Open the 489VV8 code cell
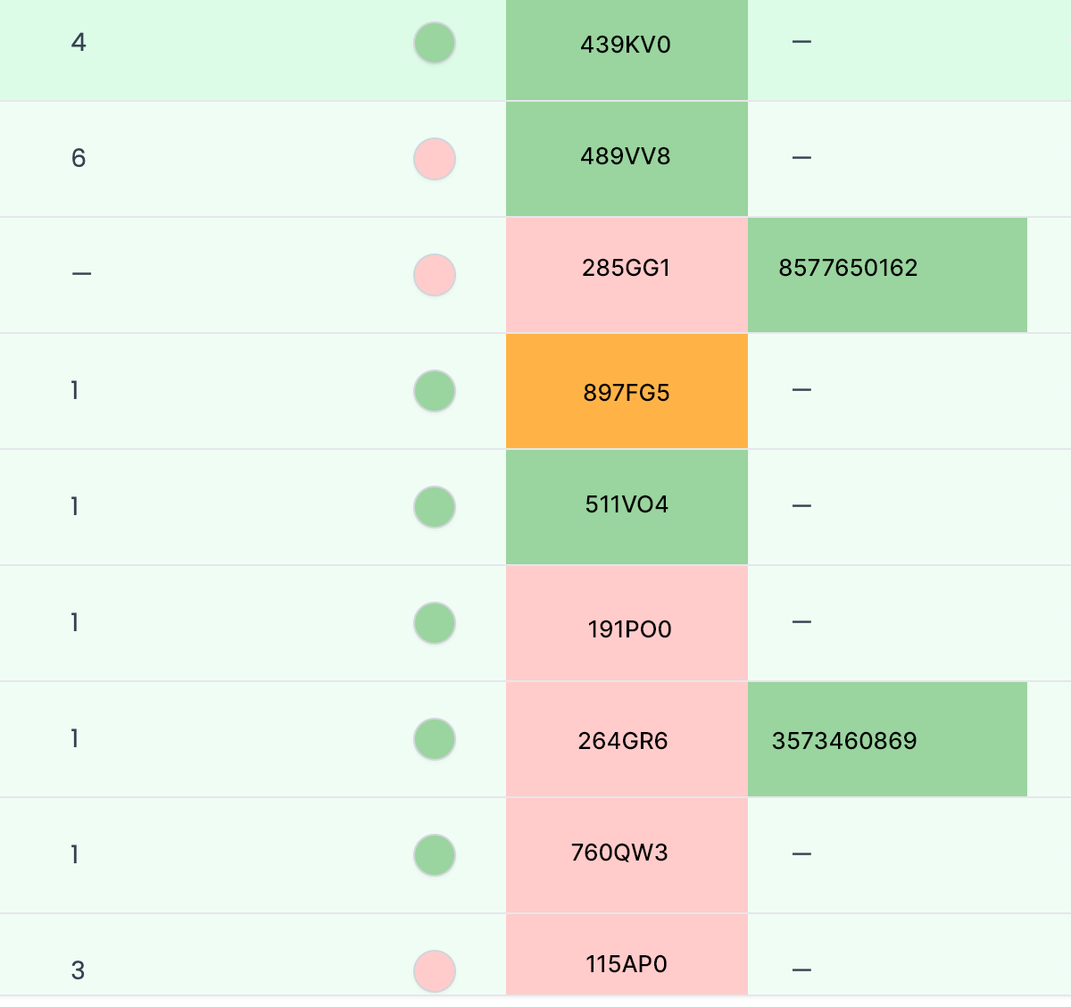 click(627, 159)
